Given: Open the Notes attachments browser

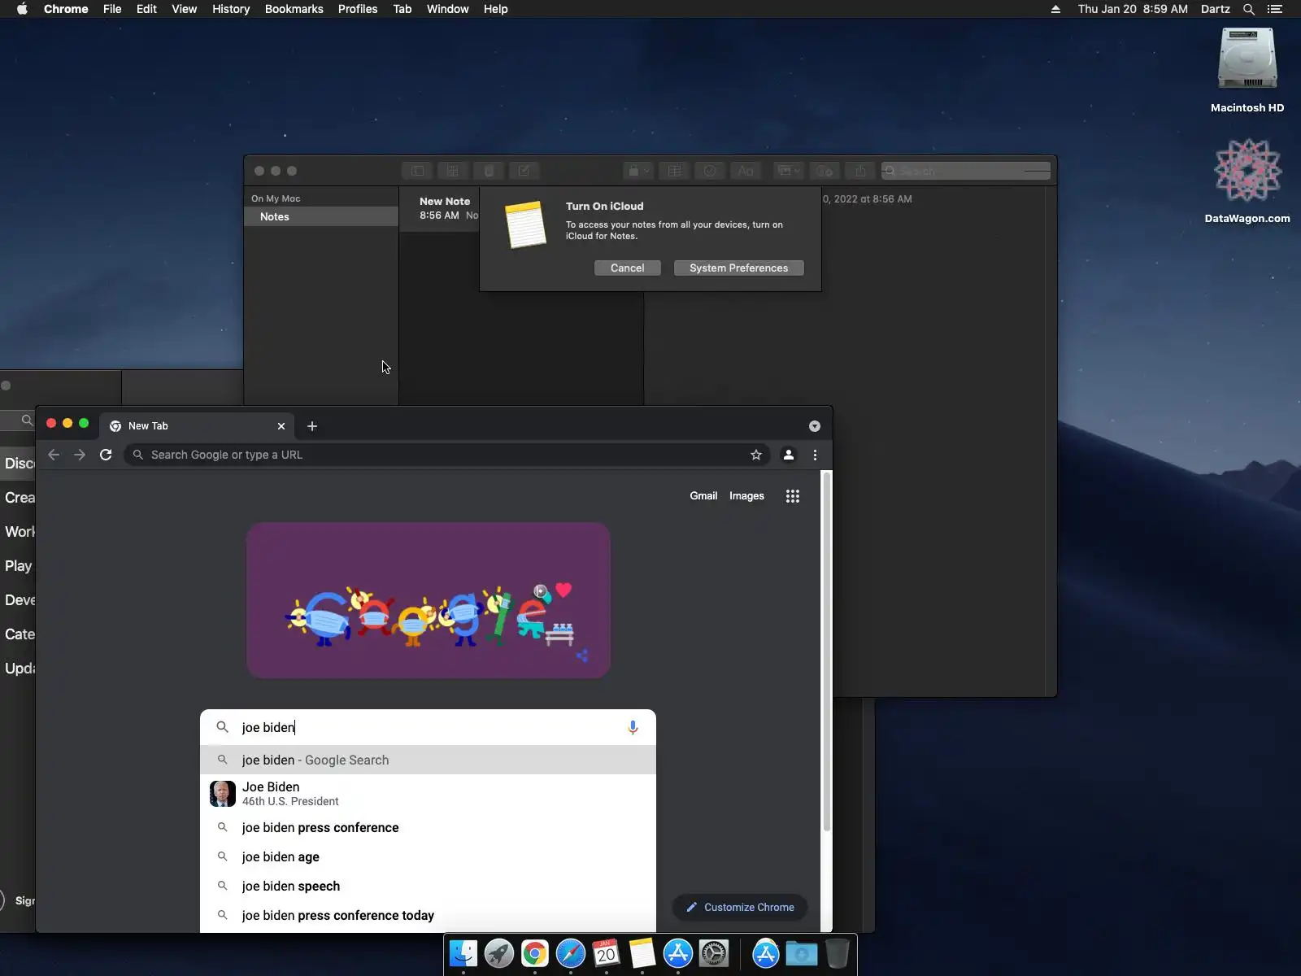Looking at the screenshot, I should pyautogui.click(x=453, y=171).
